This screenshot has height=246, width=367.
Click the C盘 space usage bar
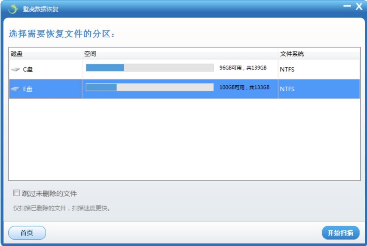point(150,68)
